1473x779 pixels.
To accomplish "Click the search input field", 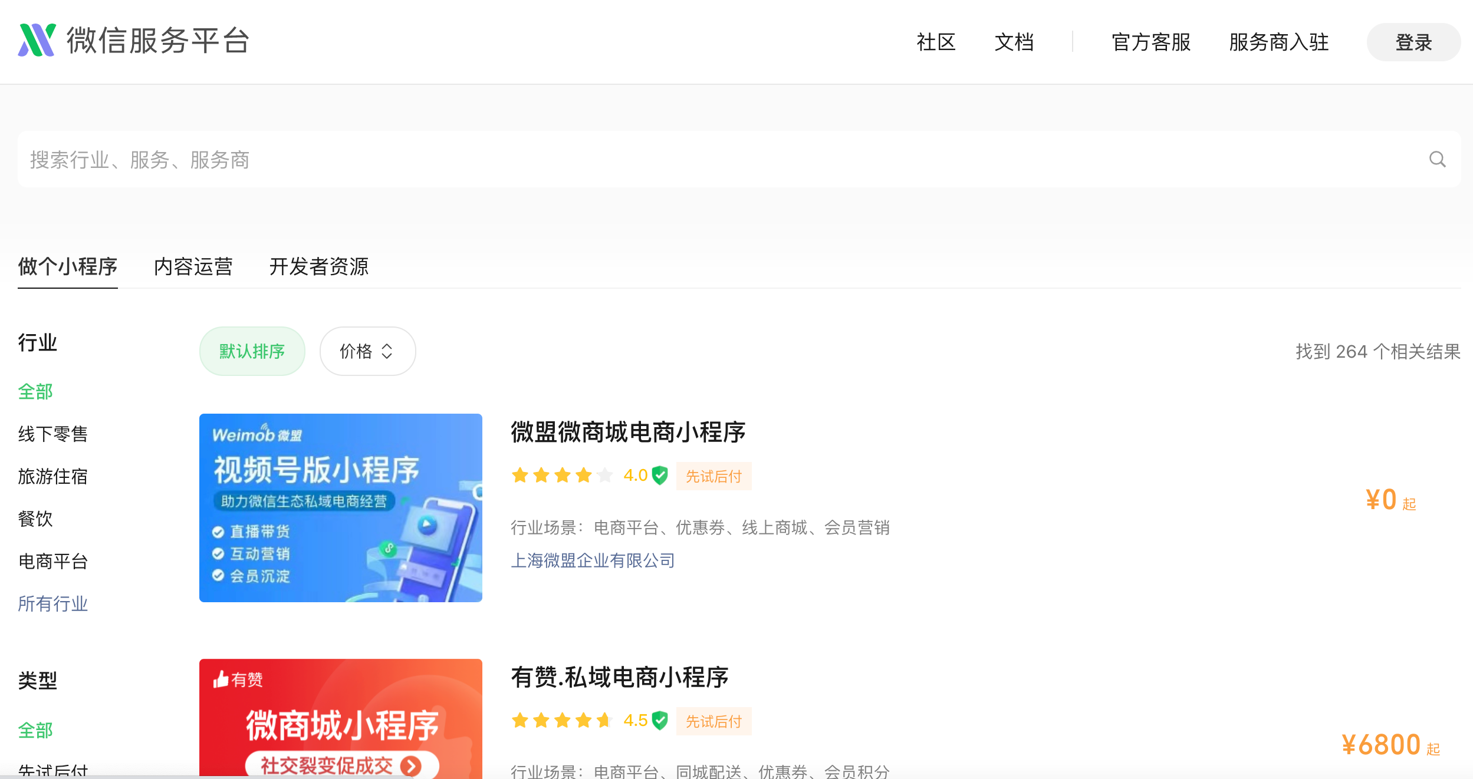I will click(708, 159).
